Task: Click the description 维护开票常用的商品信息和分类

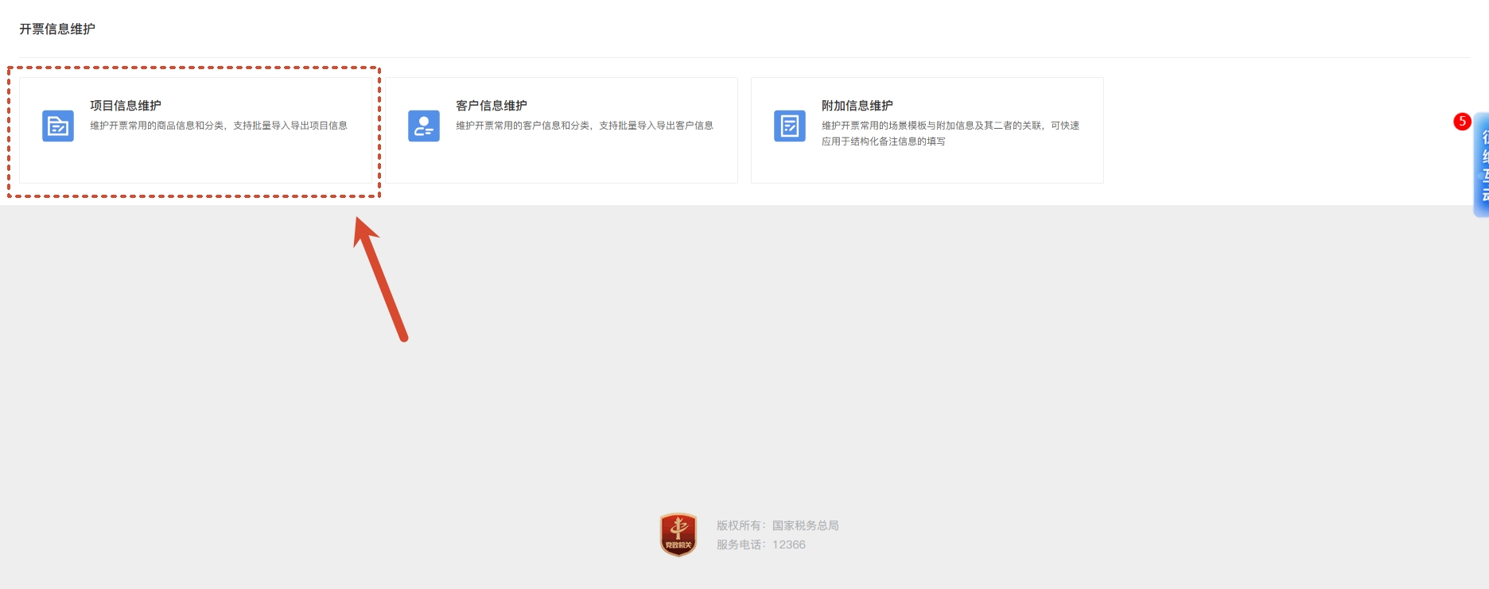Action: 219,126
